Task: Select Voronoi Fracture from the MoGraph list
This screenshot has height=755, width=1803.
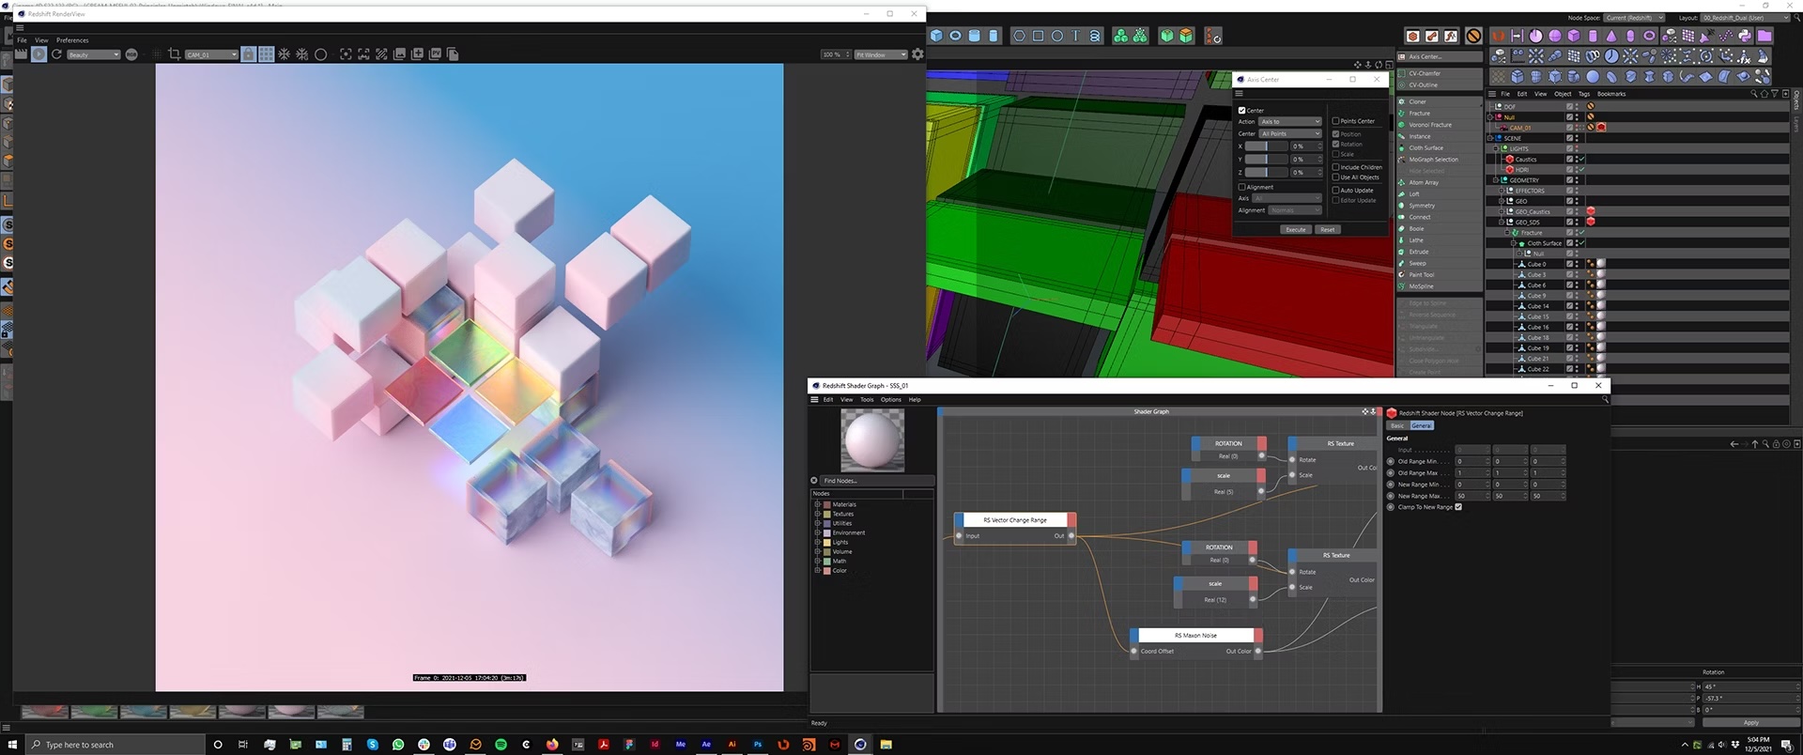Action: pos(1429,125)
